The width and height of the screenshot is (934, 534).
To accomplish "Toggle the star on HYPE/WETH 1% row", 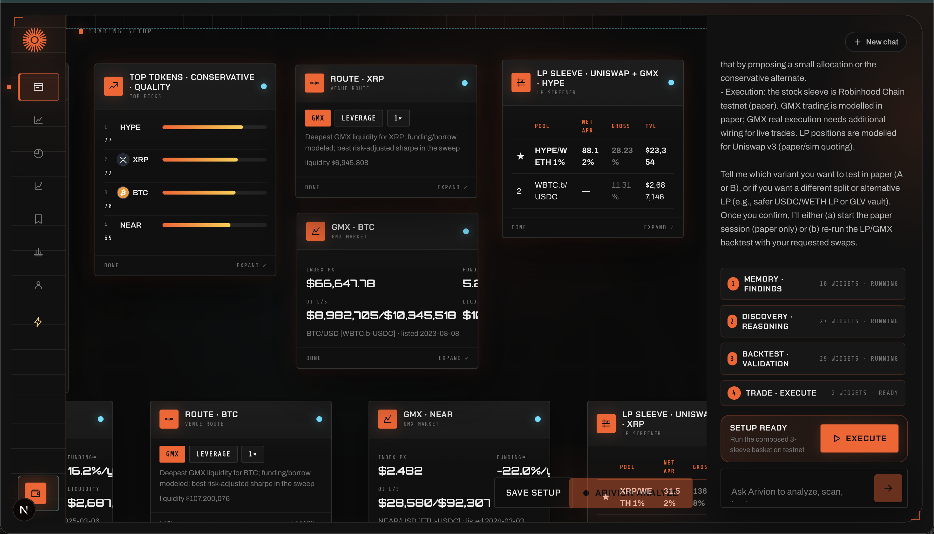I will coord(520,156).
